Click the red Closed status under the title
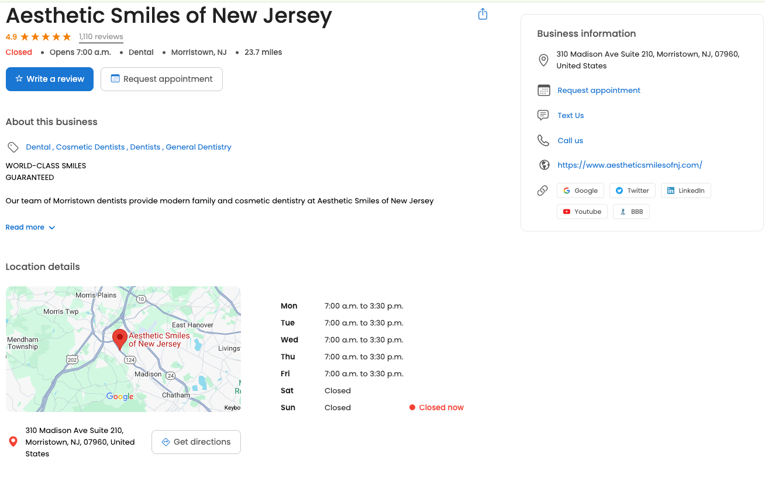This screenshot has width=765, height=478. (x=19, y=53)
